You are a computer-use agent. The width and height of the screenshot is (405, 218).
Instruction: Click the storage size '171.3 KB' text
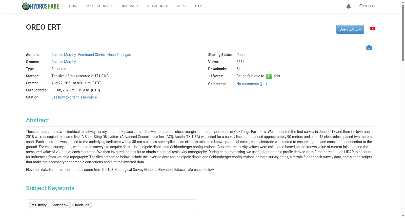point(102,76)
